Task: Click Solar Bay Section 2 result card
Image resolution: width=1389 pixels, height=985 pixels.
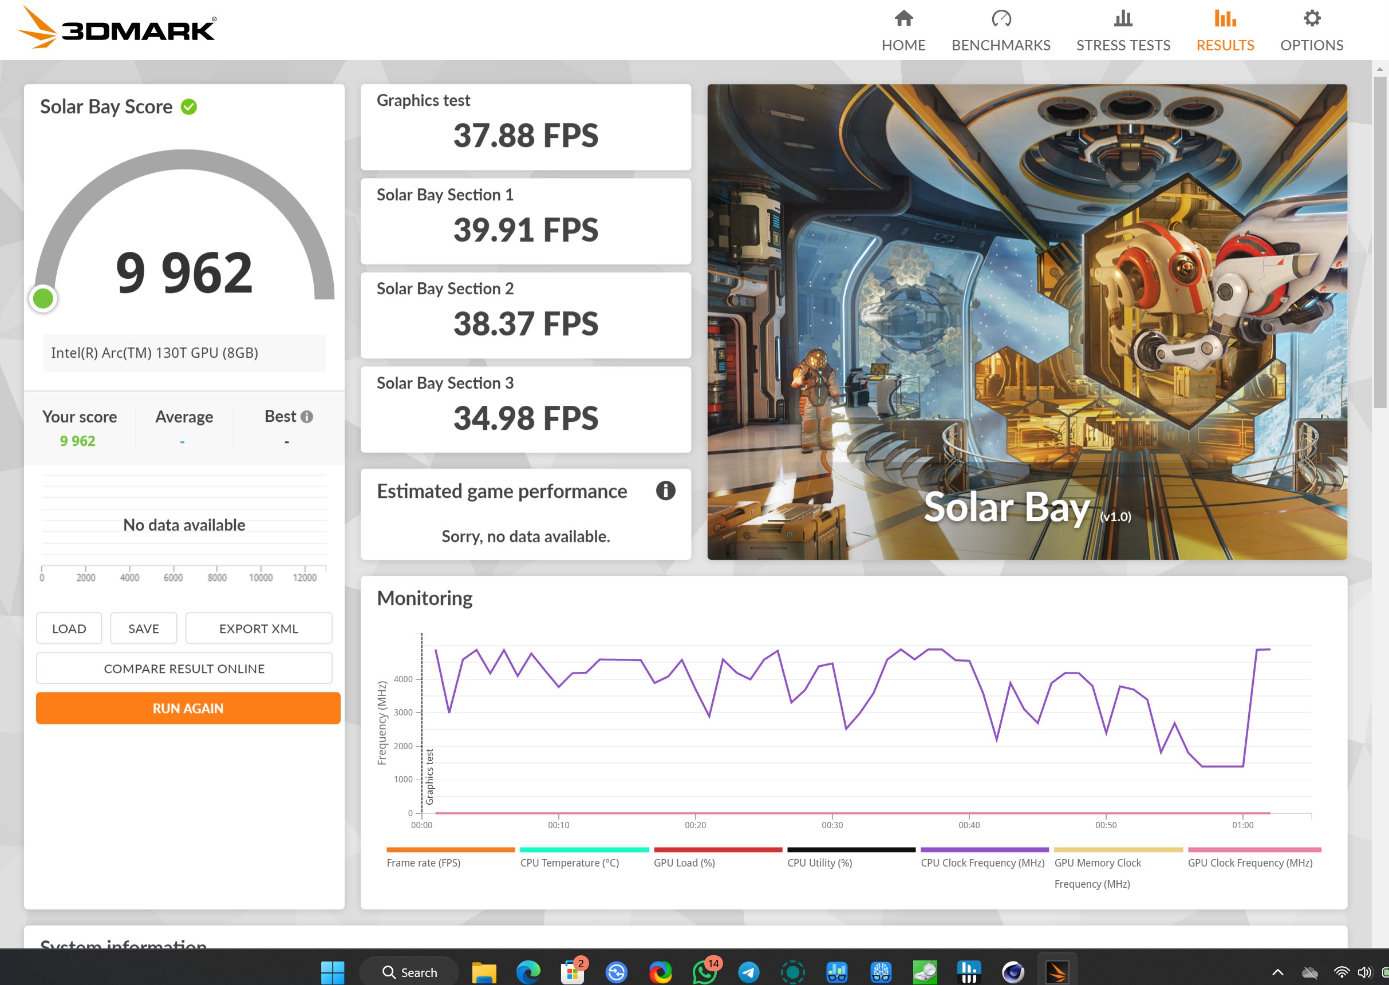Action: coord(526,315)
